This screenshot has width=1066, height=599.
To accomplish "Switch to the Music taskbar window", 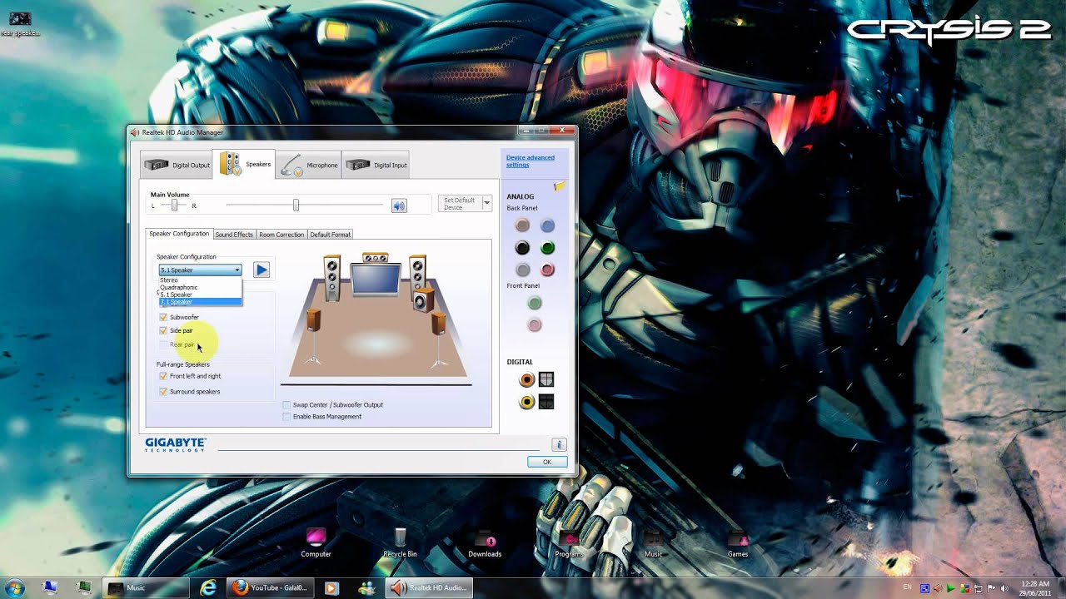I will (x=146, y=588).
